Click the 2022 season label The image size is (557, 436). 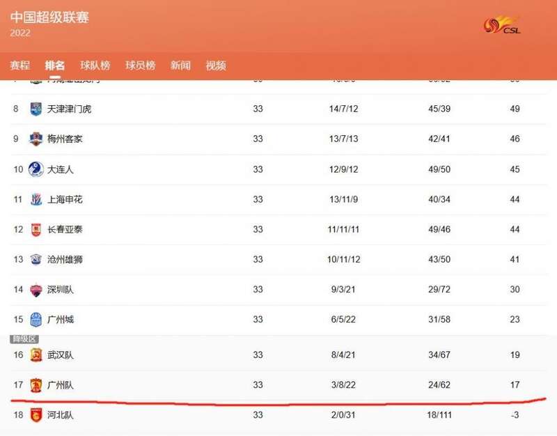[20, 33]
